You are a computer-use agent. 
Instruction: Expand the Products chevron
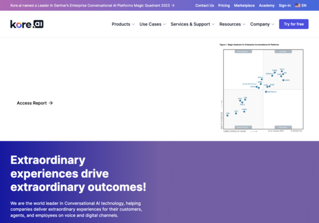click(133, 24)
